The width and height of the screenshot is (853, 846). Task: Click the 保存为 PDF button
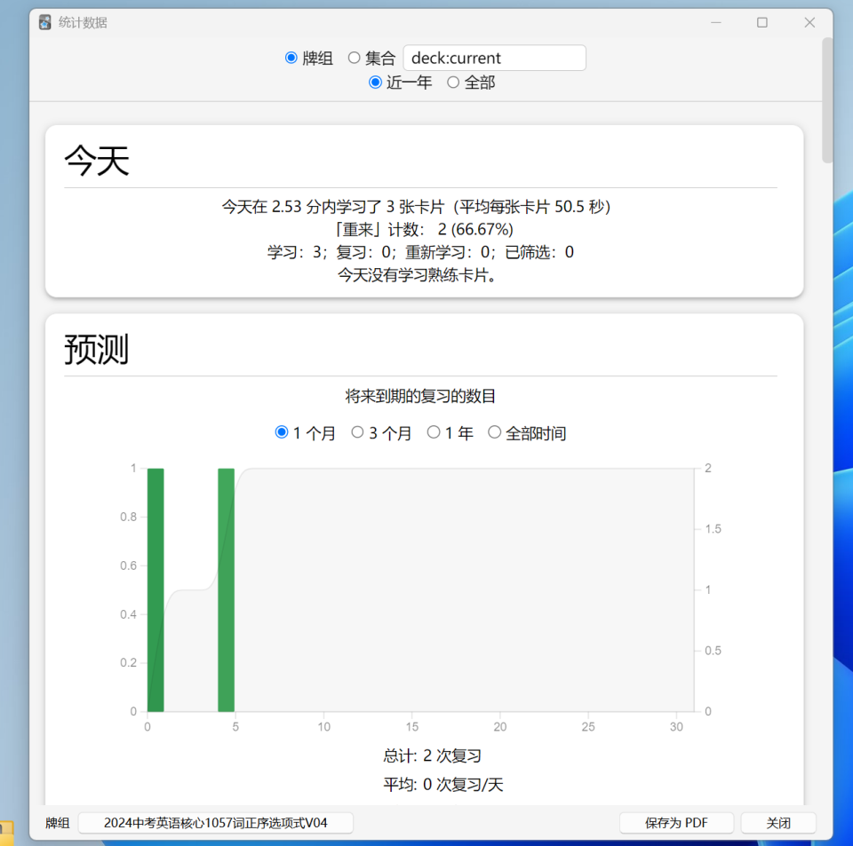pos(676,823)
